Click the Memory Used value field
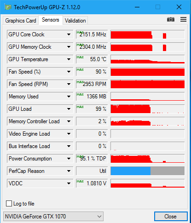This screenshot has width=191, height=223. tap(92, 97)
